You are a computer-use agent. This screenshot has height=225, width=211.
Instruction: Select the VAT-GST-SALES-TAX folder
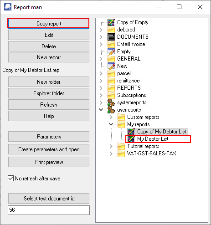coord(152,153)
